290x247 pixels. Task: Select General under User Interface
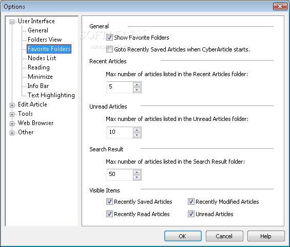(38, 30)
